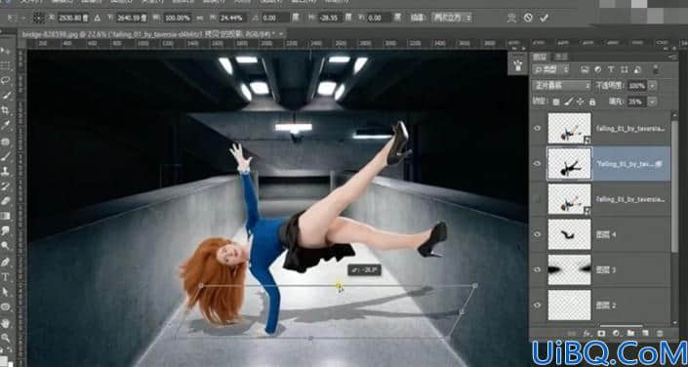Close the bridge-828598.jpg document tab

[280, 34]
